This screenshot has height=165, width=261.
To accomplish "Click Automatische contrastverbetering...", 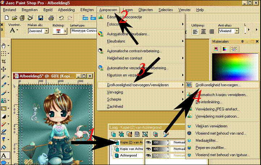I will (134, 51).
